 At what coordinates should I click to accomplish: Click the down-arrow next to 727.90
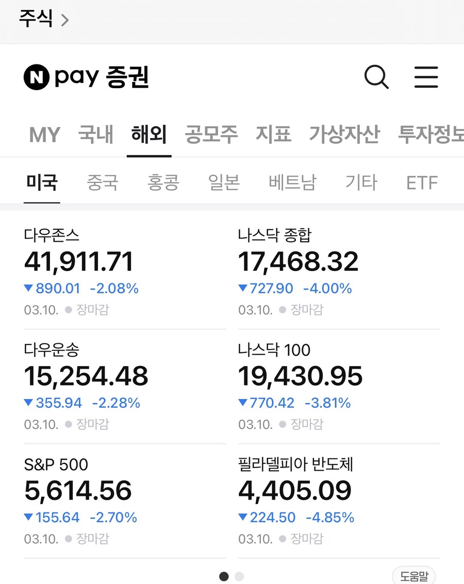243,288
